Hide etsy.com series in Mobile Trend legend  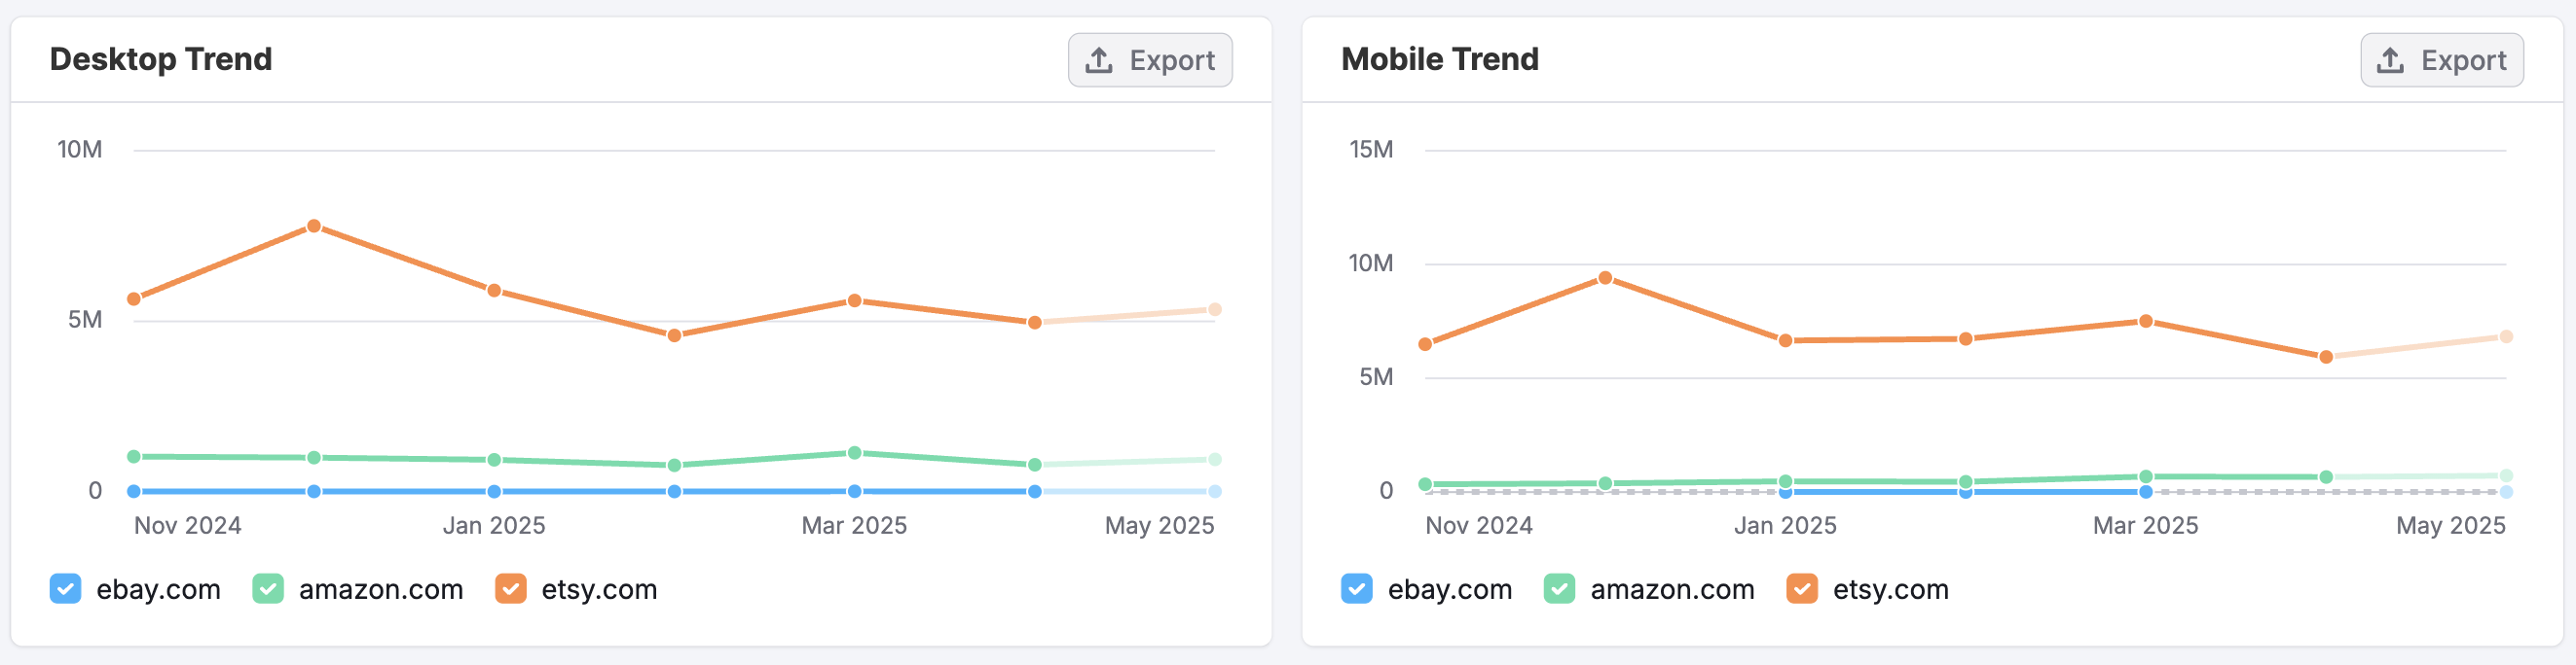coord(1802,589)
